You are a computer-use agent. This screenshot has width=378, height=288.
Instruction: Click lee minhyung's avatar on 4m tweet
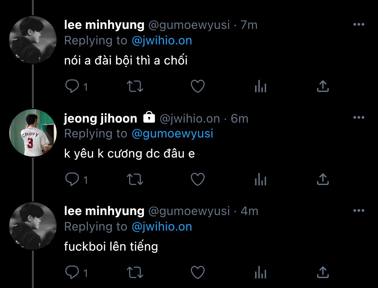(x=33, y=226)
